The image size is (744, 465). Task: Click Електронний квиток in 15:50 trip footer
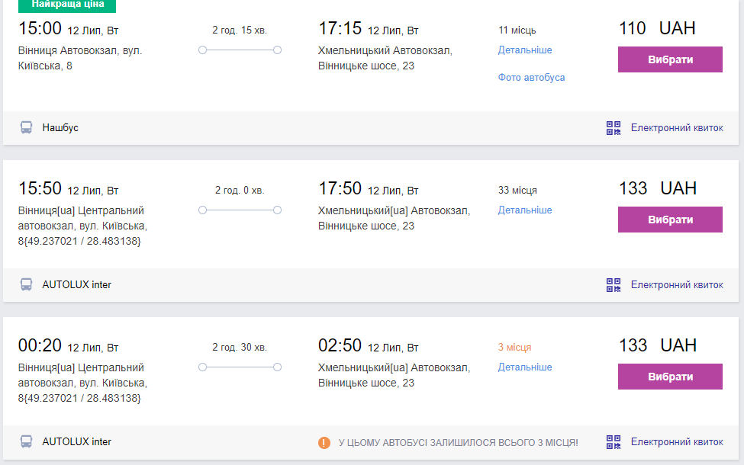[677, 285]
